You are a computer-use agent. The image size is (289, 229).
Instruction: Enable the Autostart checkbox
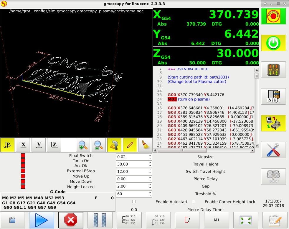tap(134, 202)
